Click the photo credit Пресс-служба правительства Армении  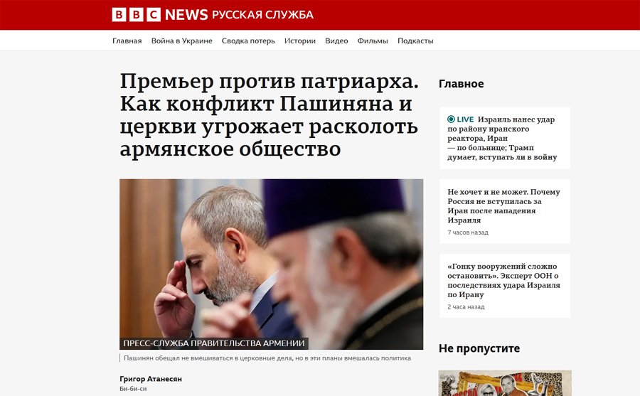214,343
